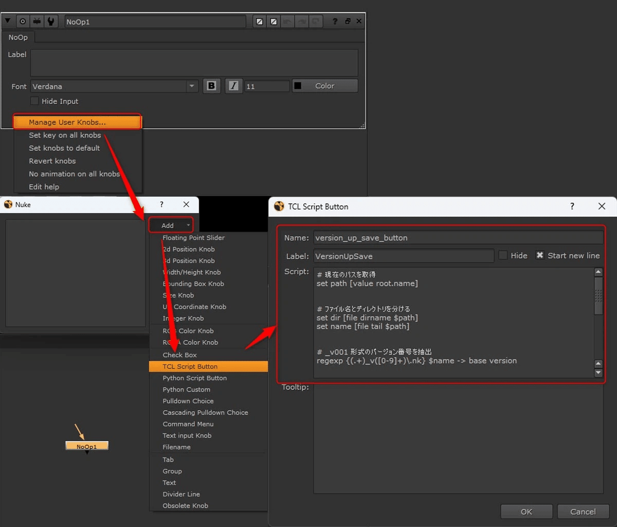This screenshot has height=527, width=617.
Task: Select Python Custom knob type
Action: coord(208,390)
